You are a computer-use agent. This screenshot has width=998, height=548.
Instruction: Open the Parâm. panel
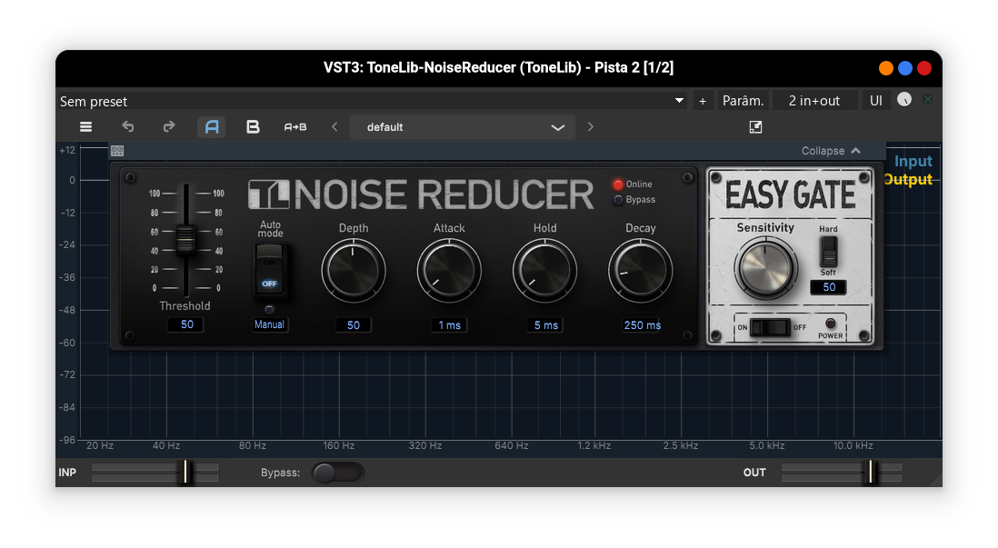point(742,100)
